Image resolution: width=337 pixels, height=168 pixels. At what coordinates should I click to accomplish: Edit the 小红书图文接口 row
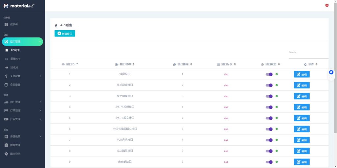302,118
